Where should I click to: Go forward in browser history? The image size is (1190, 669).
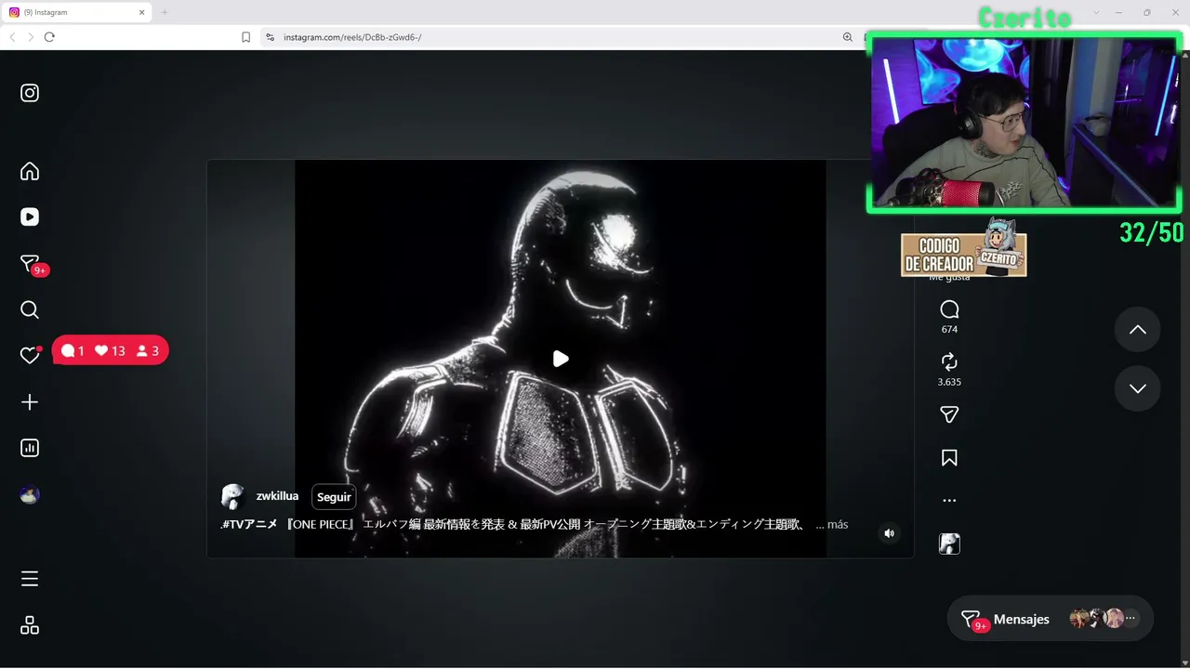click(x=31, y=37)
